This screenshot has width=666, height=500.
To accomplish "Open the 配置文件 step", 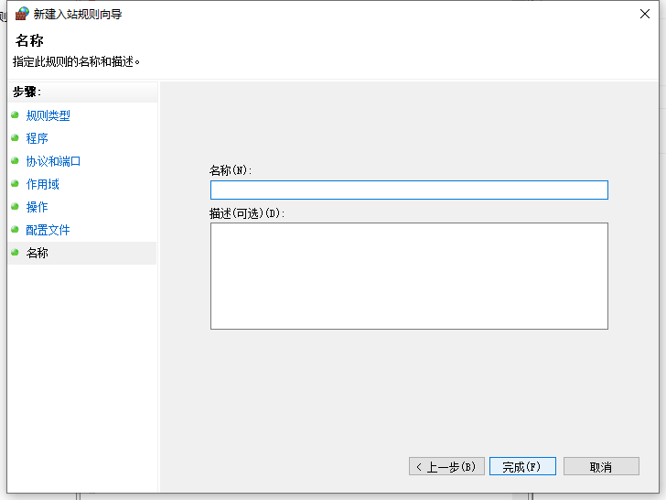I will click(x=48, y=230).
